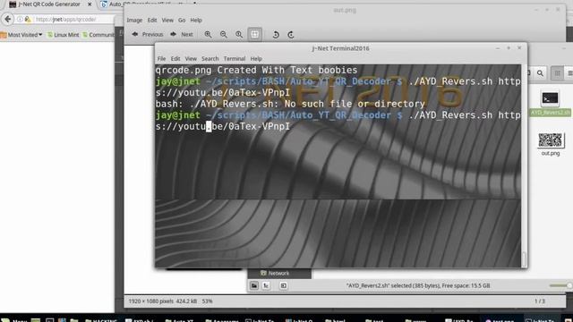Open the terminal Search menu

tap(210, 58)
